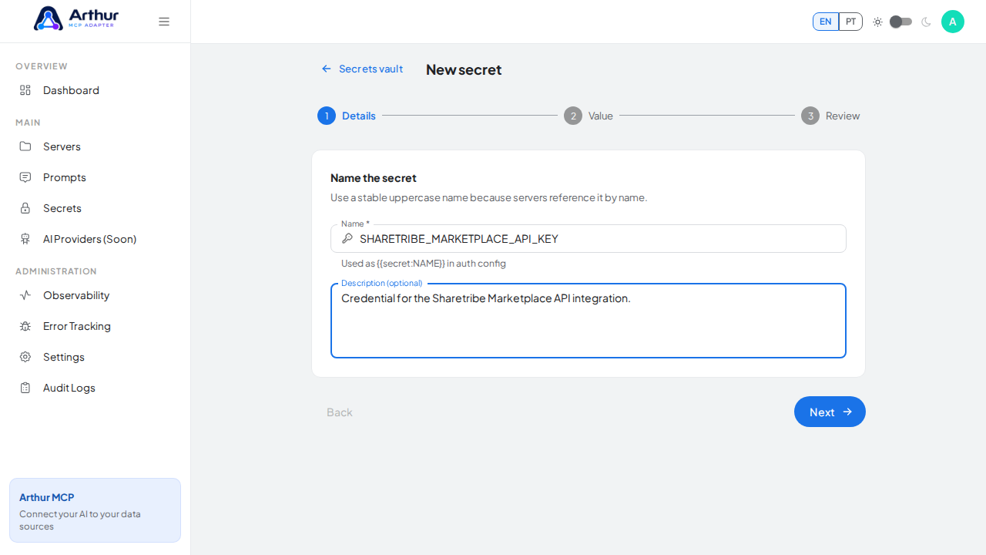Click the Name input field
Viewport: 986px width, 555px height.
click(x=589, y=239)
